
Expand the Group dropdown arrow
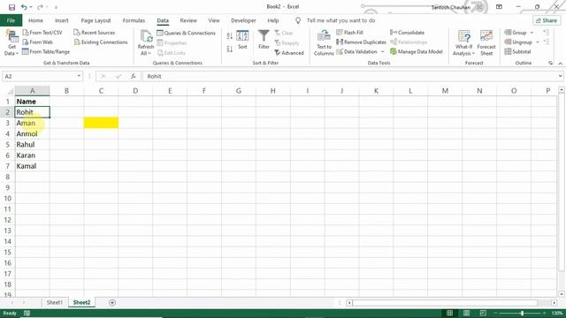[x=532, y=33]
